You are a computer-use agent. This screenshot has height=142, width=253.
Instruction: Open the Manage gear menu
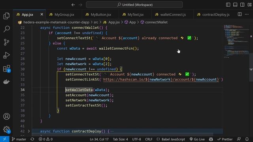(x=6, y=129)
